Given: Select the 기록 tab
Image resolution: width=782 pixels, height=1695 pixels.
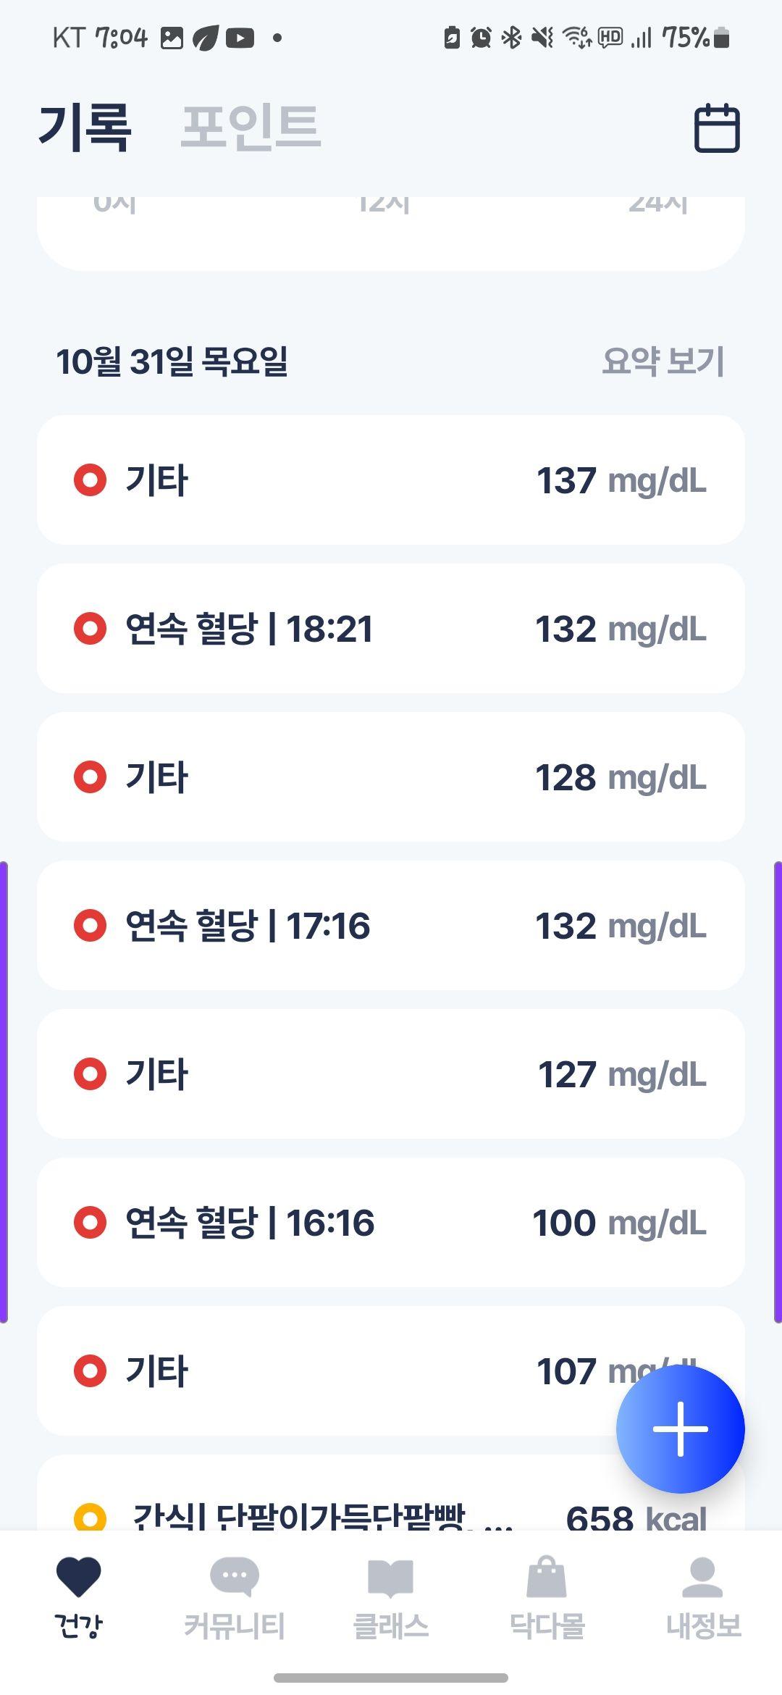Looking at the screenshot, I should point(85,127).
